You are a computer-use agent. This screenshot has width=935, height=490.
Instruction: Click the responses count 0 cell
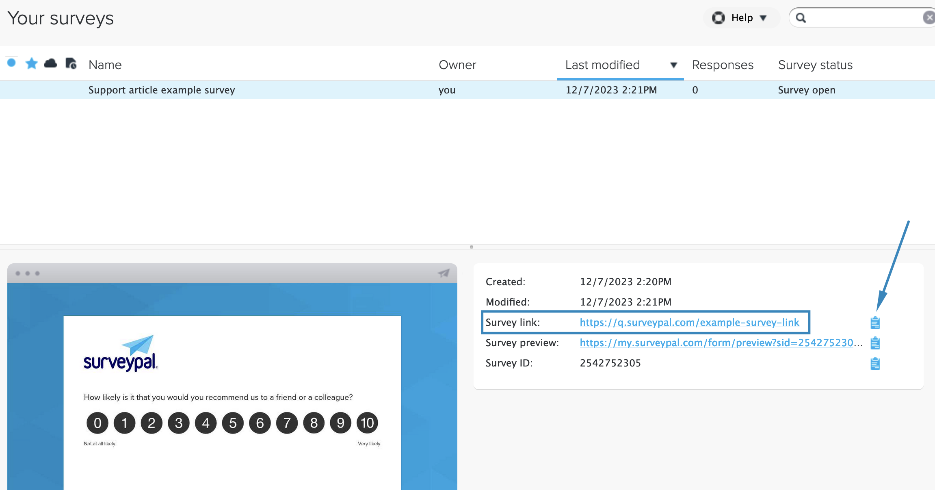coord(695,90)
